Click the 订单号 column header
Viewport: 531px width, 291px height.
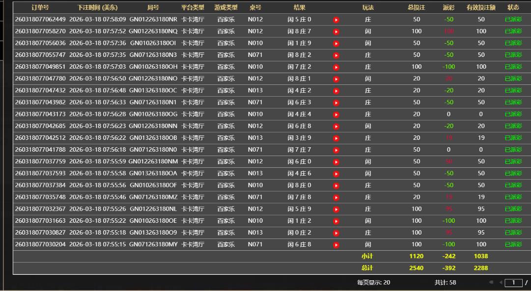pyautogui.click(x=40, y=8)
